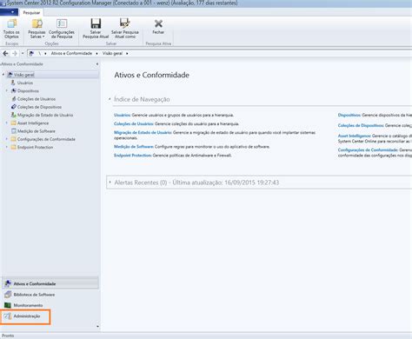Screen dimensions: 412x339
Task: Expand the Alertas Recentes section
Action: pos(110,183)
